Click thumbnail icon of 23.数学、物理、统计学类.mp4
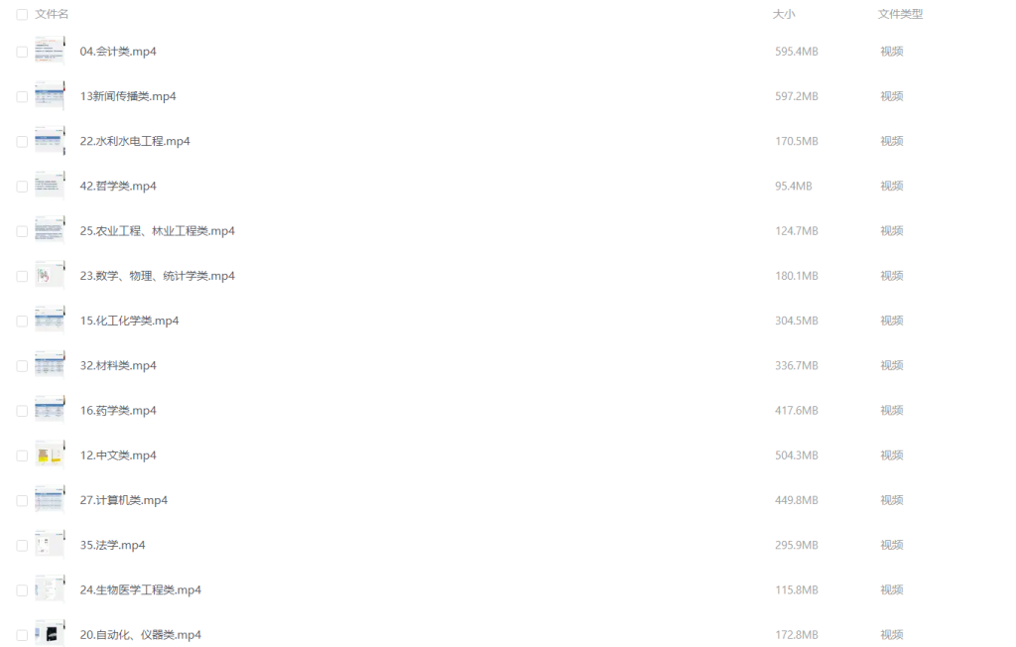The width and height of the screenshot is (1016, 647). coord(50,276)
